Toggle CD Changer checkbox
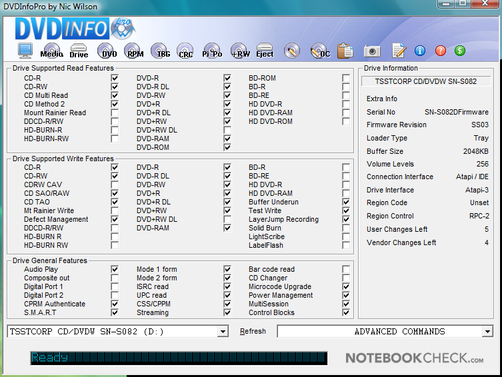This screenshot has width=502, height=377. tap(346, 278)
